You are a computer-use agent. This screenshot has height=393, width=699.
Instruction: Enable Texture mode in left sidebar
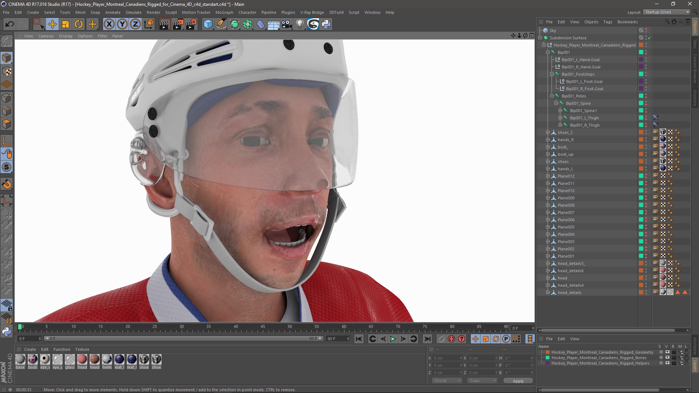(x=7, y=71)
